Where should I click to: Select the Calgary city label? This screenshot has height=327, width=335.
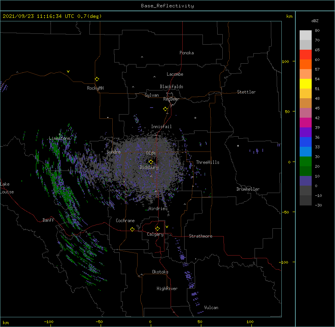point(155,234)
